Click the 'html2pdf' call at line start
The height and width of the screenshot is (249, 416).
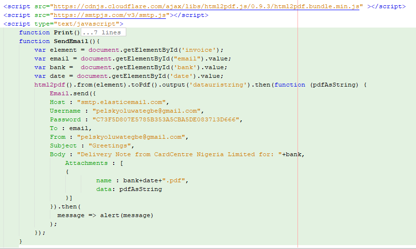coord(50,85)
